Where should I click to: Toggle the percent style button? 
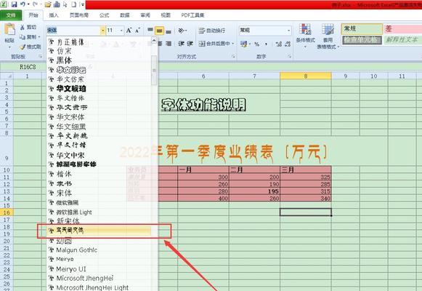[x=256, y=44]
